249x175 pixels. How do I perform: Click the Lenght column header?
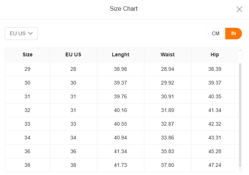click(120, 55)
